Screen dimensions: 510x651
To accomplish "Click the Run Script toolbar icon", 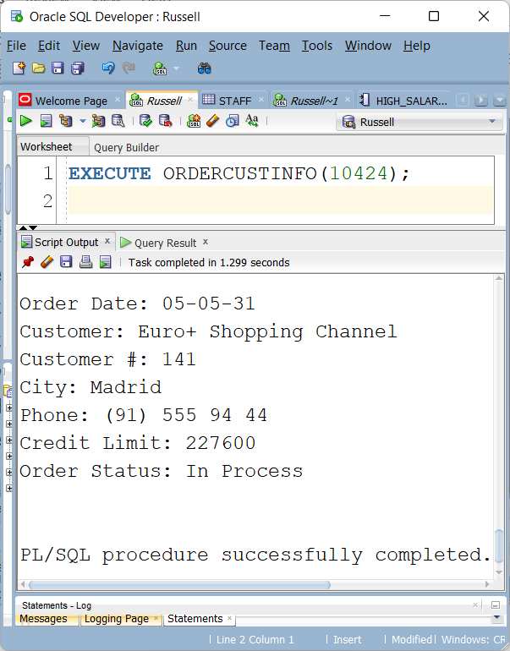I will tap(46, 122).
